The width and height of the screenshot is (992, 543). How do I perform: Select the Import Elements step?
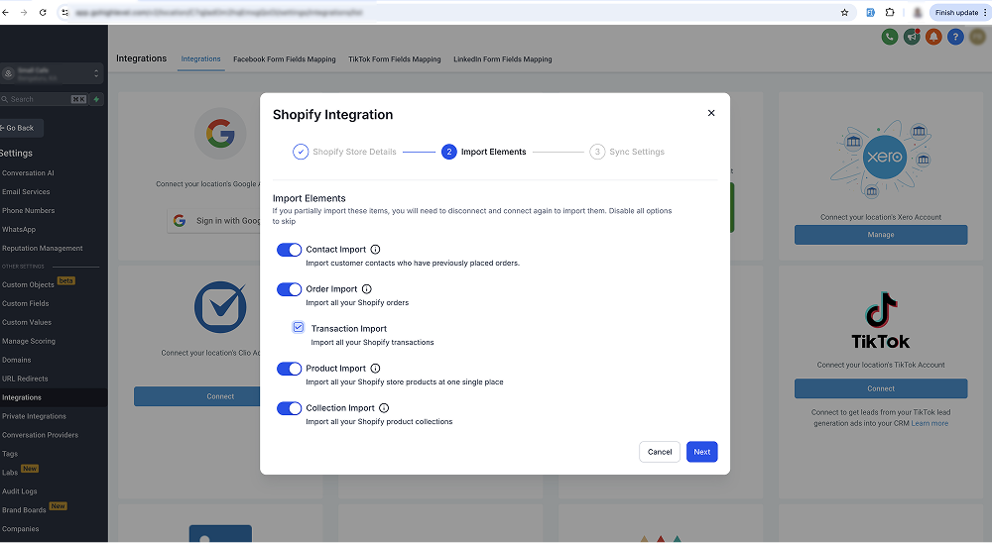[x=484, y=152]
